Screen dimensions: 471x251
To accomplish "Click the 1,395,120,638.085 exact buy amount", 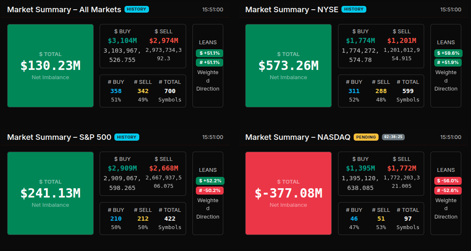I will [360, 183].
